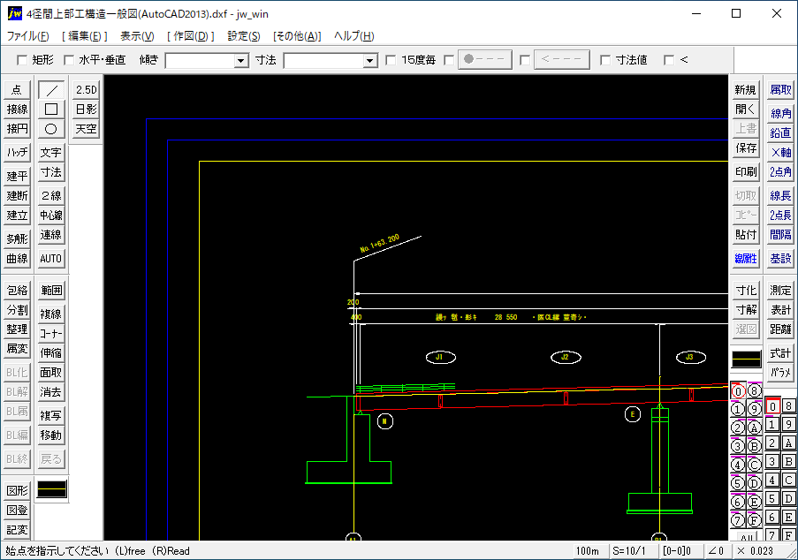Image resolution: width=798 pixels, height=560 pixels.
Task: Click the S=10/1 scale in status bar
Action: tap(629, 551)
